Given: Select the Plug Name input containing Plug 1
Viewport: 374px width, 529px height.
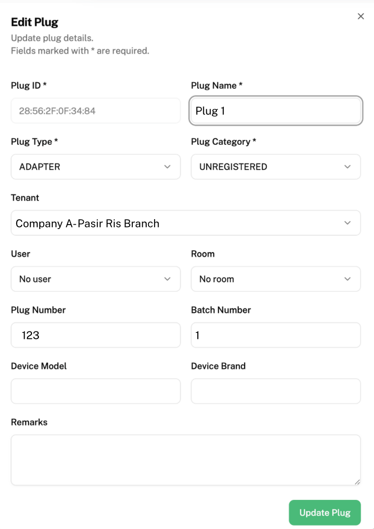Looking at the screenshot, I should (x=276, y=110).
